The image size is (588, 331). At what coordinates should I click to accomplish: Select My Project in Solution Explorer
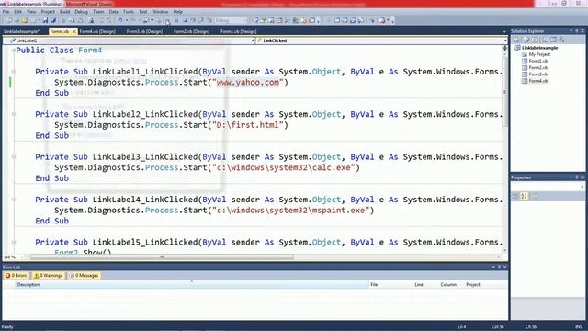pyautogui.click(x=539, y=54)
